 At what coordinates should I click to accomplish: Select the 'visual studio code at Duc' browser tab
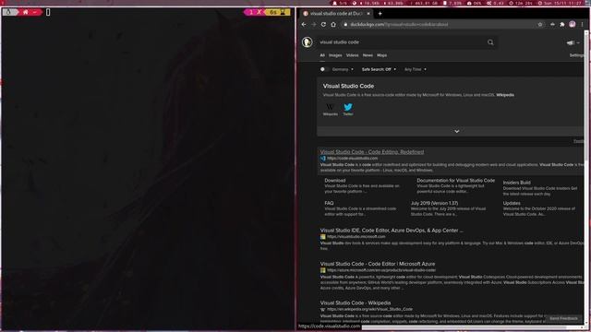(x=336, y=14)
